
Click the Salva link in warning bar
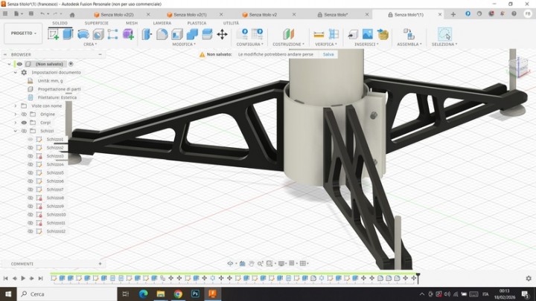[x=328, y=54]
